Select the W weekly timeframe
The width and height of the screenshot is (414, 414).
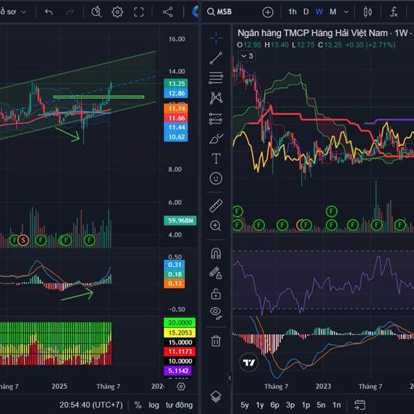click(319, 12)
